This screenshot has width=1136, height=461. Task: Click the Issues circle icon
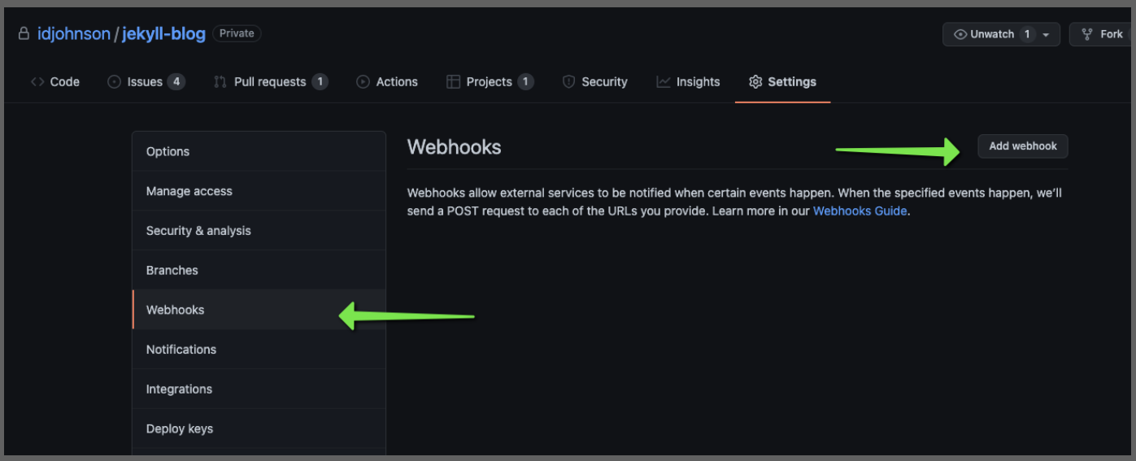115,81
